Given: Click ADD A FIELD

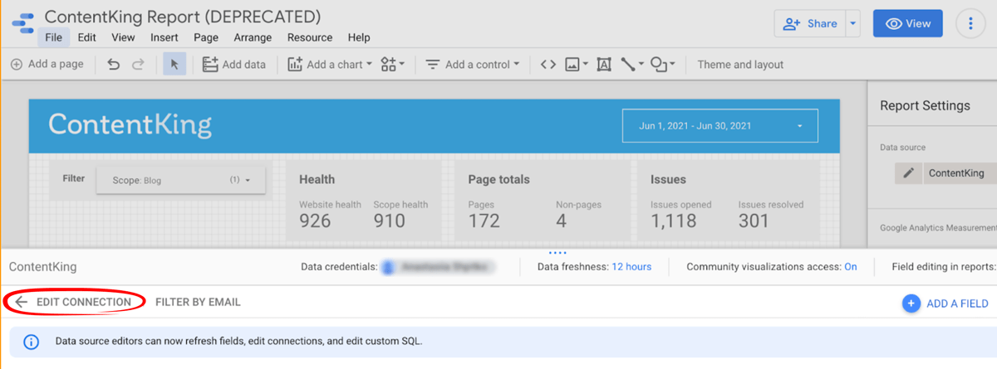Looking at the screenshot, I should coord(957,303).
